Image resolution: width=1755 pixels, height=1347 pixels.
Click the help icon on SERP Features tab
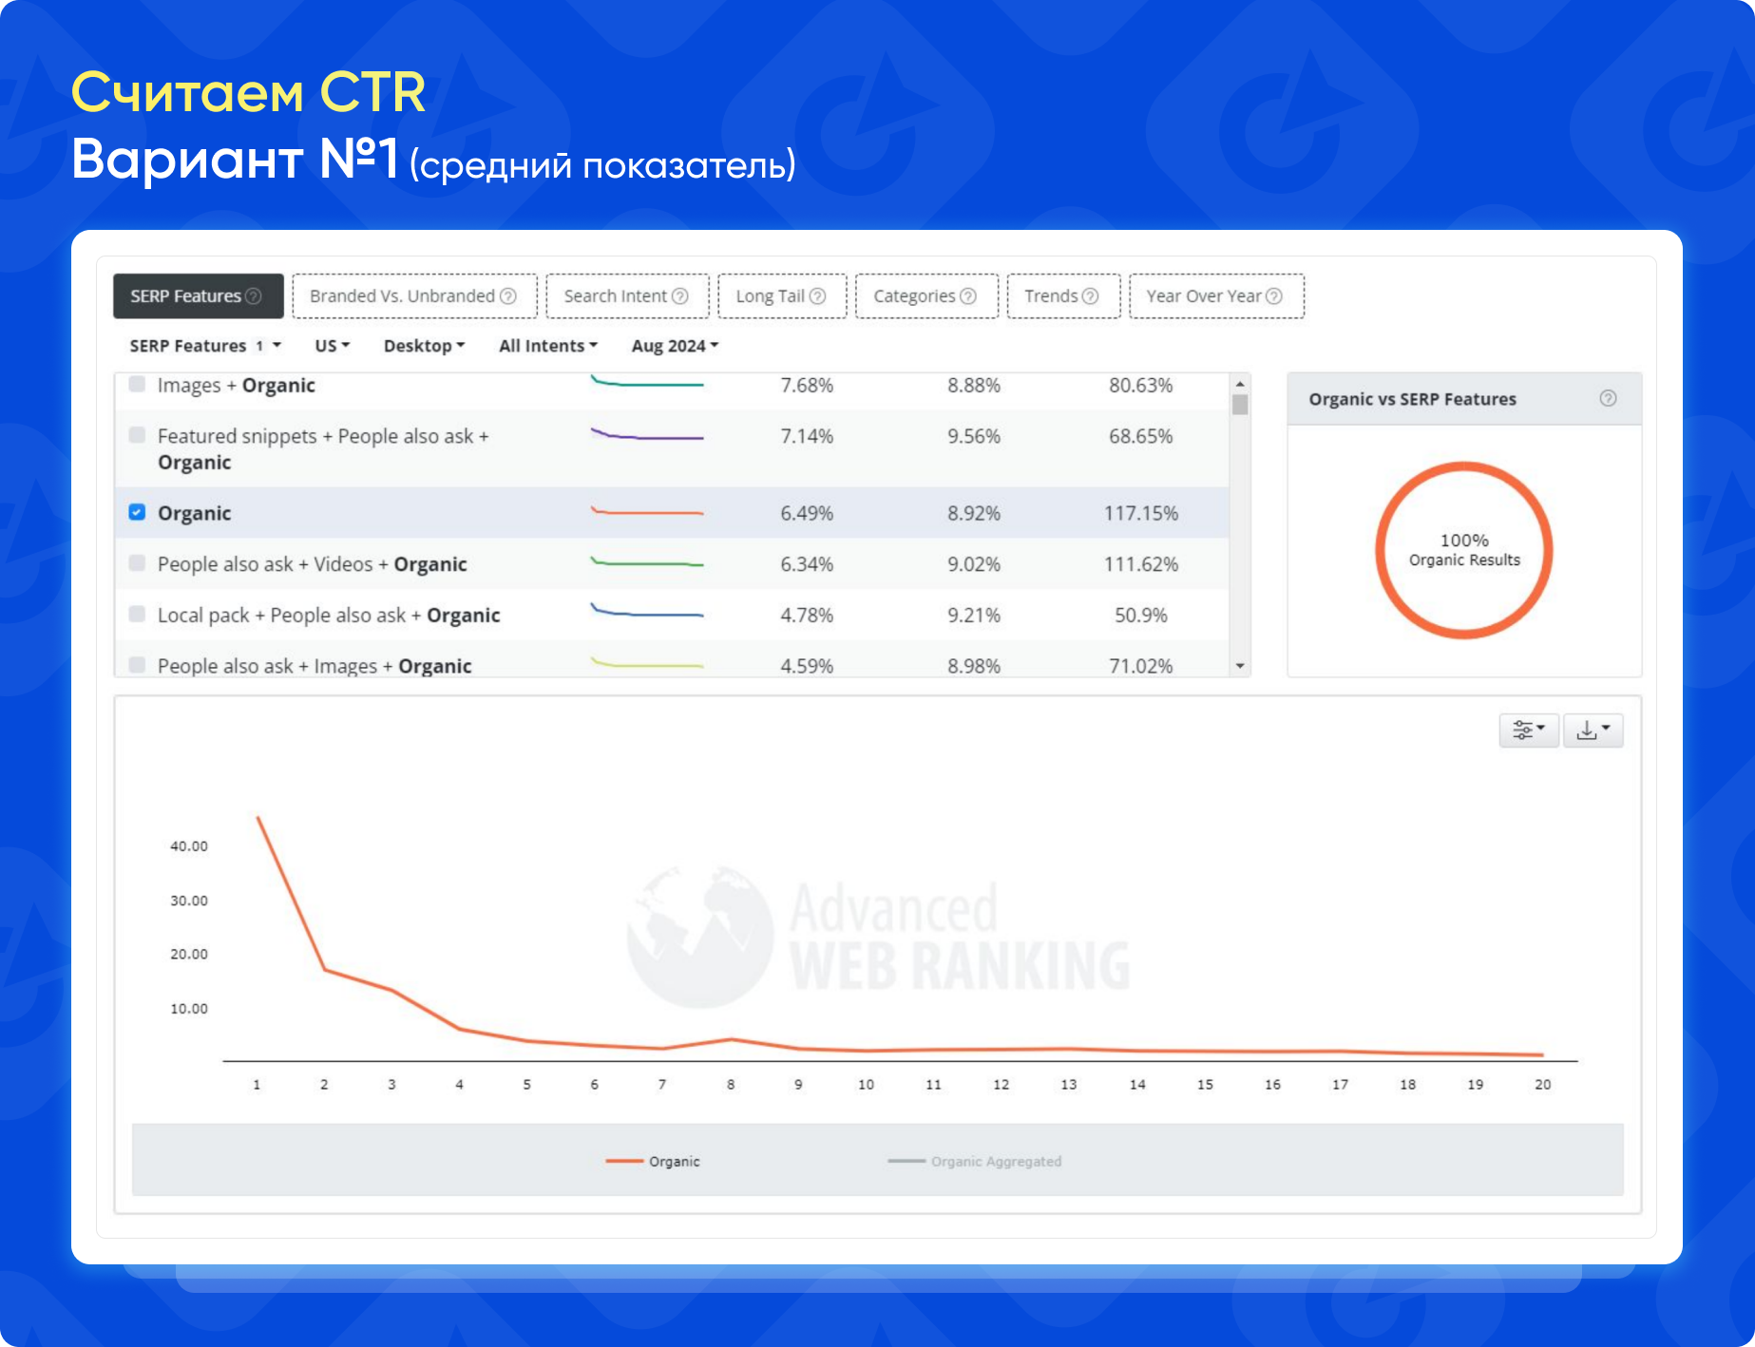pos(253,295)
